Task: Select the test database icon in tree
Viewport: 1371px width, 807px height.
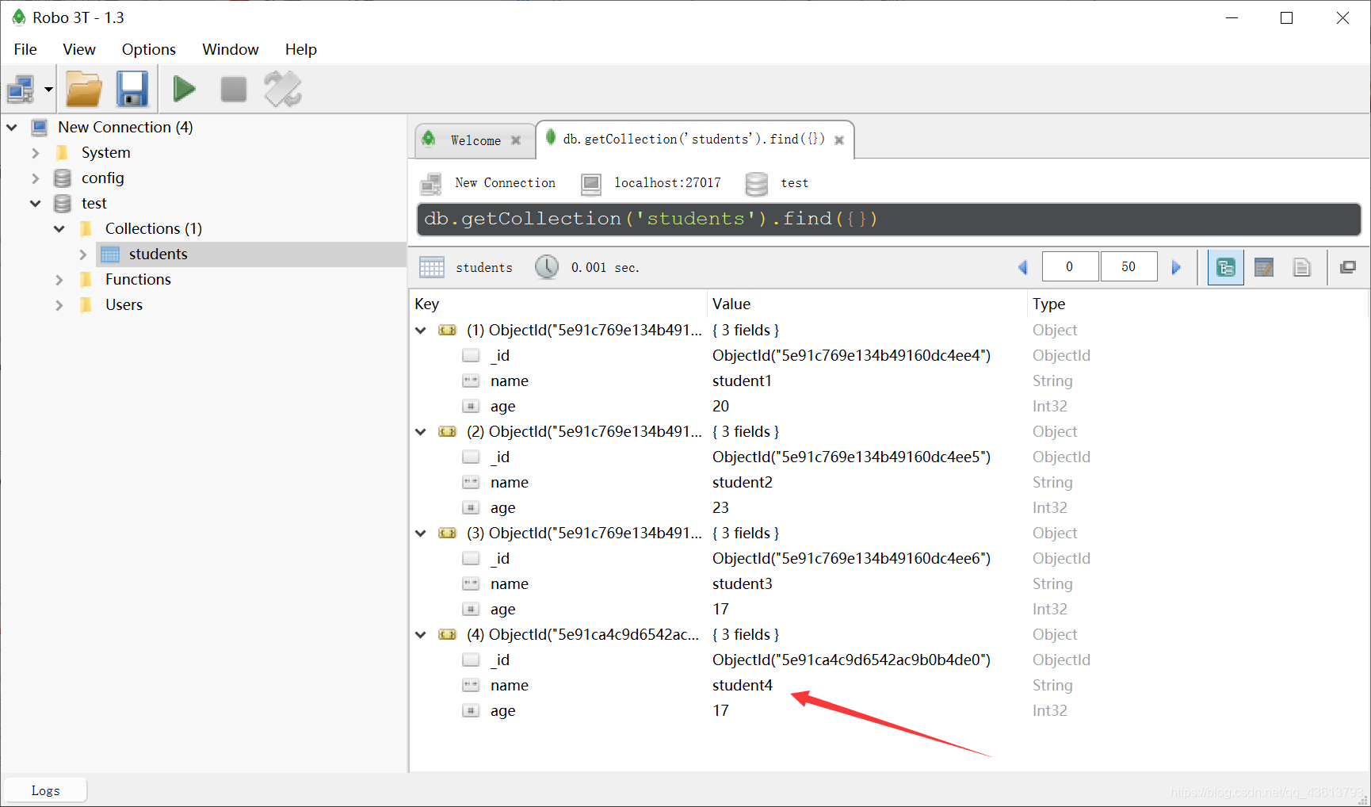Action: click(x=63, y=203)
